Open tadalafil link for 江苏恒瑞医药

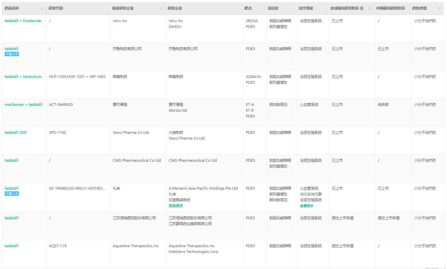click(x=12, y=218)
